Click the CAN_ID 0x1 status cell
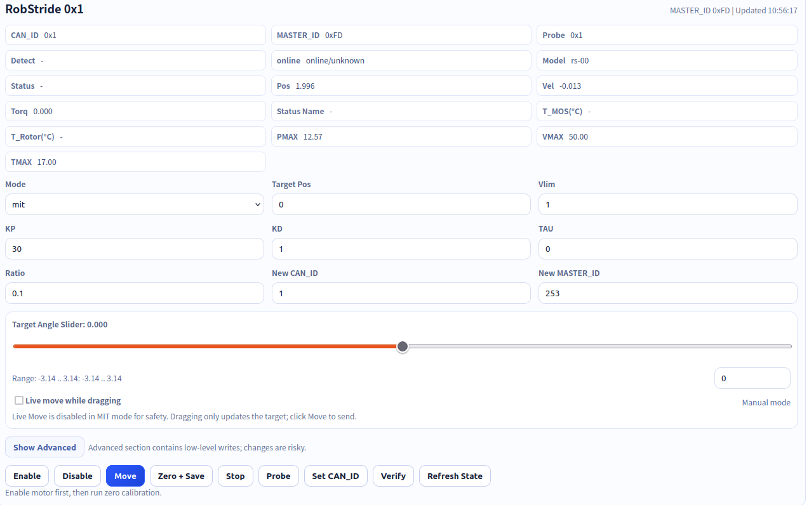809x505 pixels. tap(135, 35)
